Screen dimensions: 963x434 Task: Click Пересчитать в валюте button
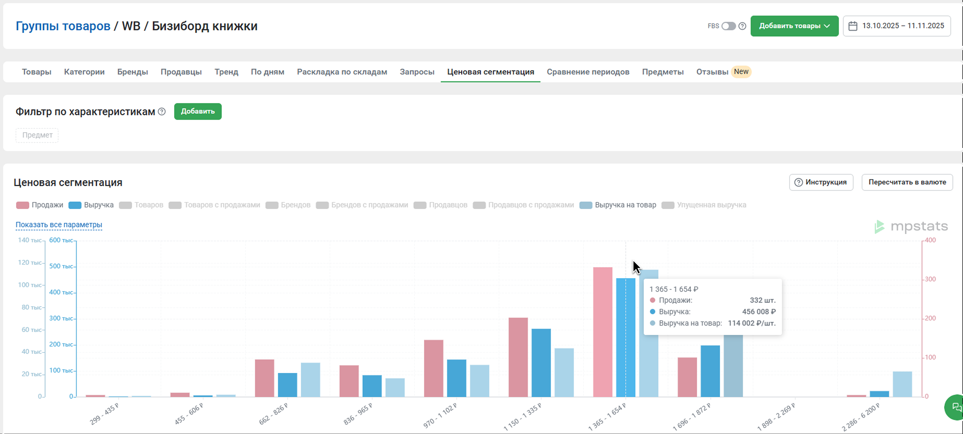coord(907,182)
